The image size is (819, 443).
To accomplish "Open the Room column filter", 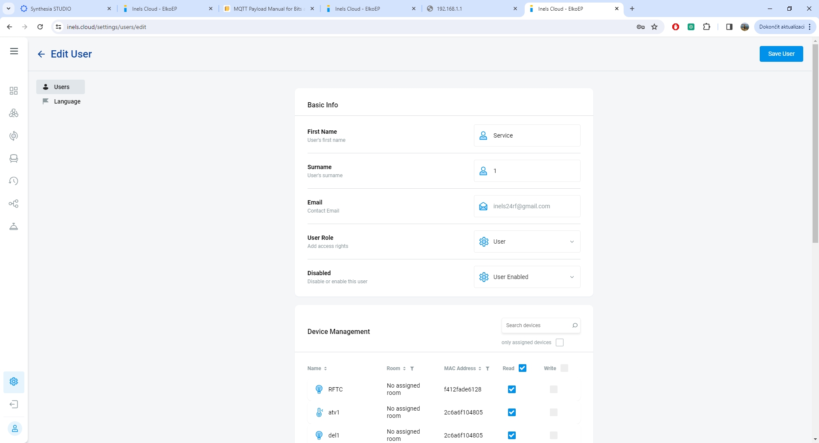I will point(412,368).
